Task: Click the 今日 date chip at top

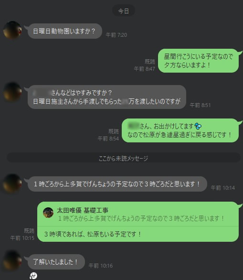Action: [124, 11]
